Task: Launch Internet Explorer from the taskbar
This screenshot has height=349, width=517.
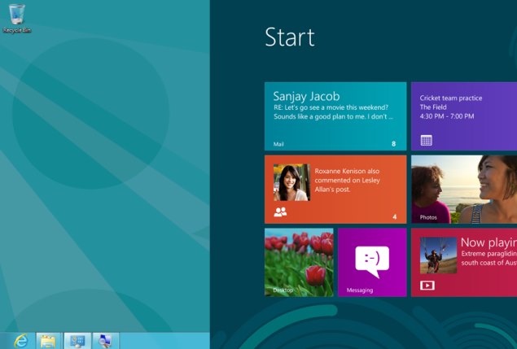Action: pyautogui.click(x=21, y=340)
